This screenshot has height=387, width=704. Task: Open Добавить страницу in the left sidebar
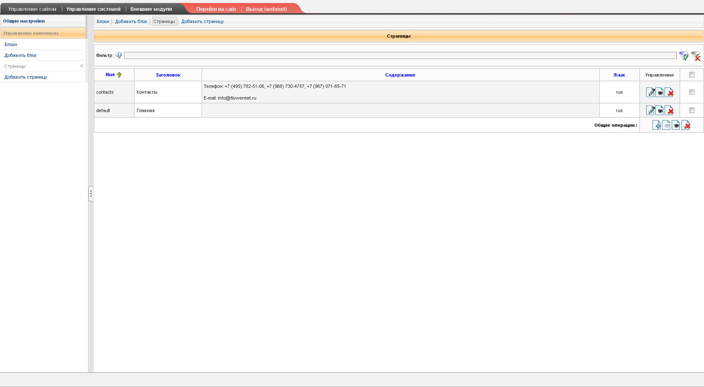tap(43, 77)
